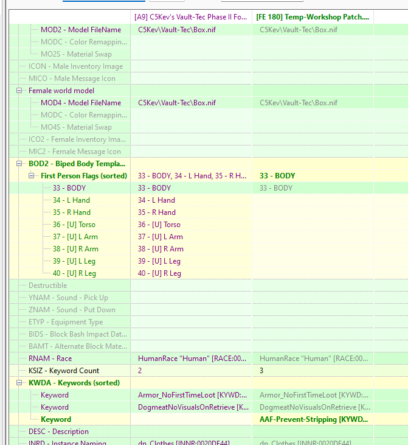The image size is (408, 445).
Task: Collapse First Person Flags (sorted) node
Action: tap(31, 176)
